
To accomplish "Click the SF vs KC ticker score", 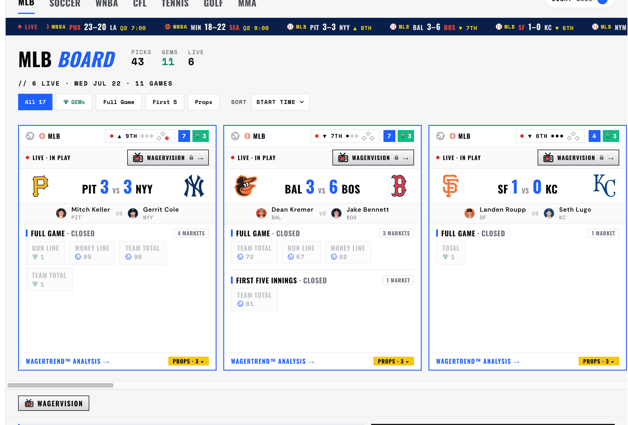I will click(534, 27).
